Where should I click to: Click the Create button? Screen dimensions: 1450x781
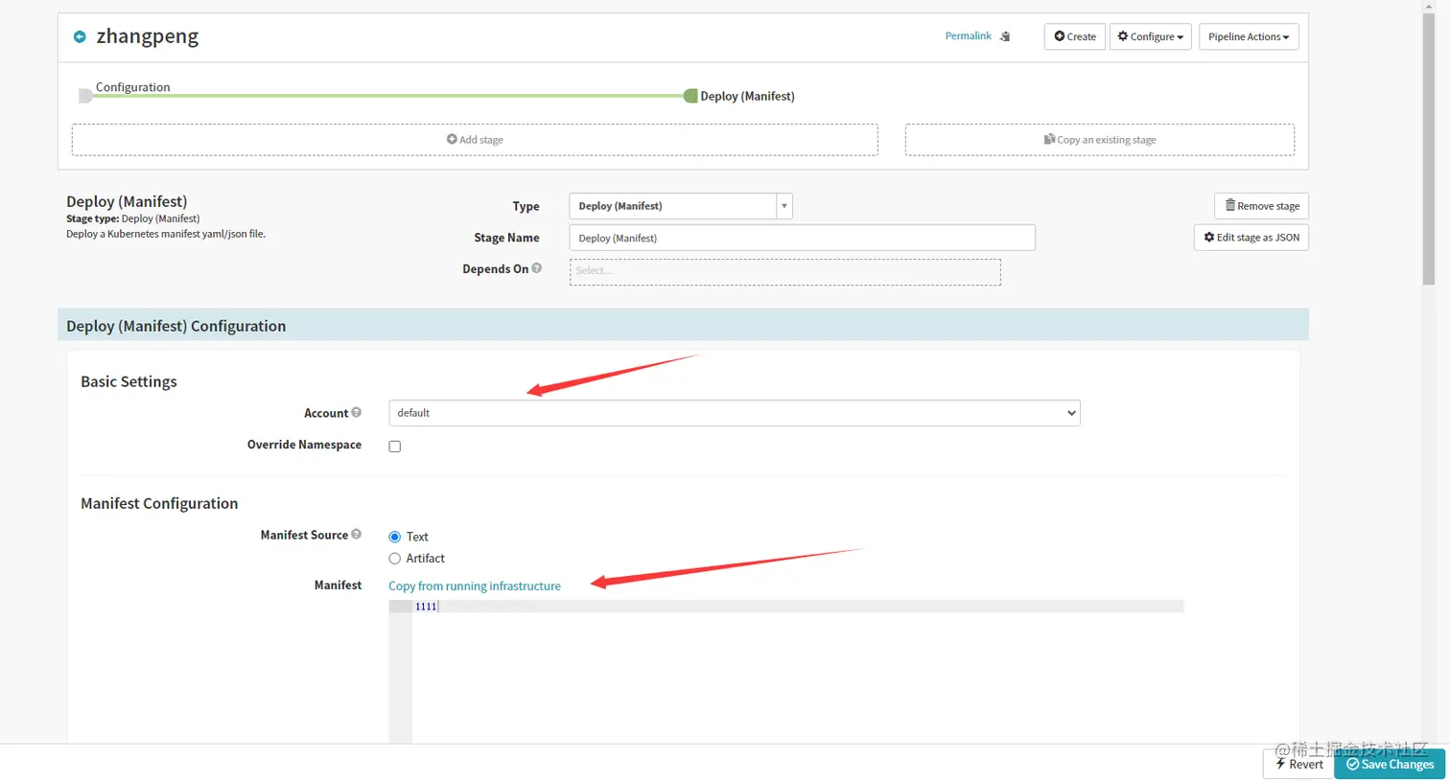(x=1074, y=36)
